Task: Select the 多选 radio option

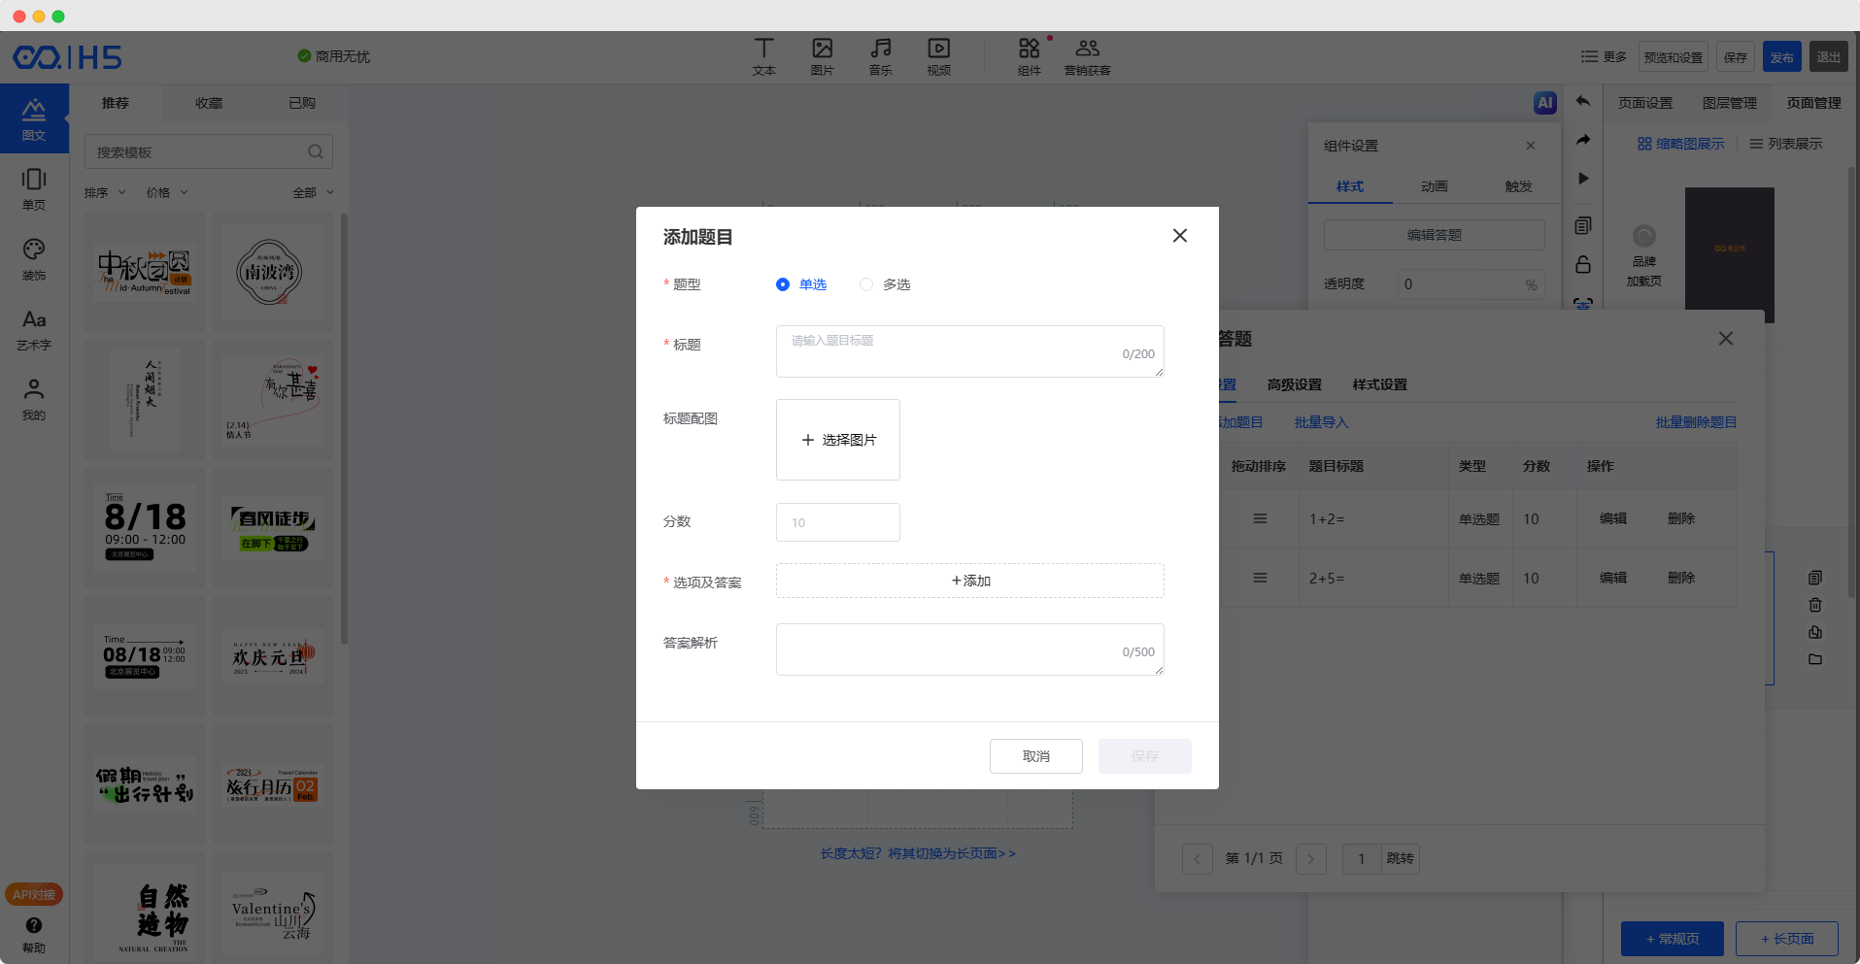Action: coord(866,284)
